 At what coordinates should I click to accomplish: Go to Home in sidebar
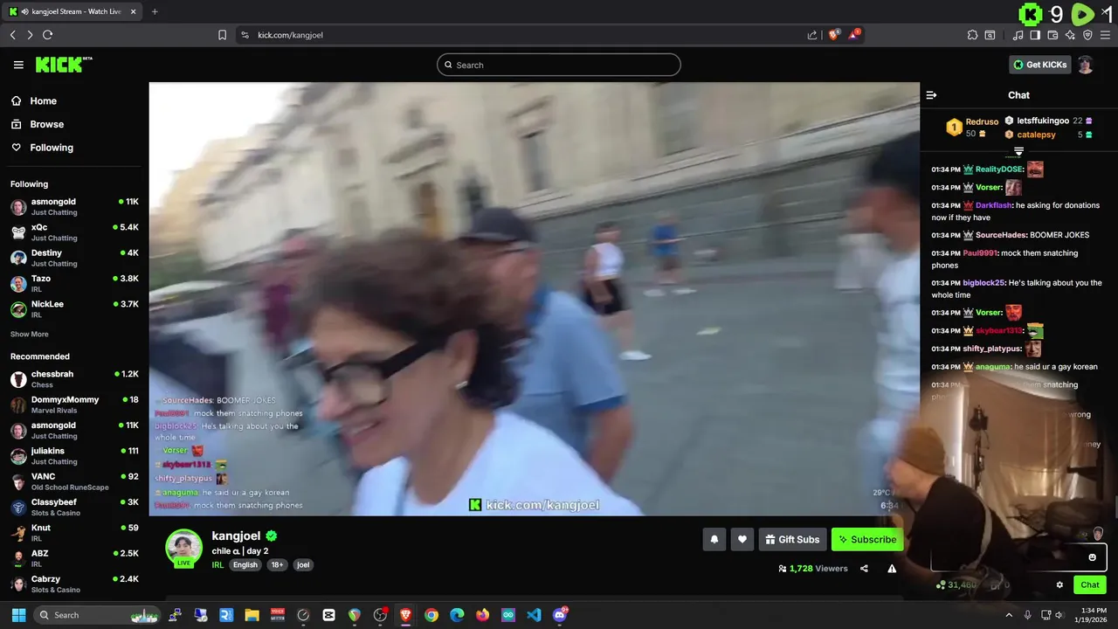point(35,101)
